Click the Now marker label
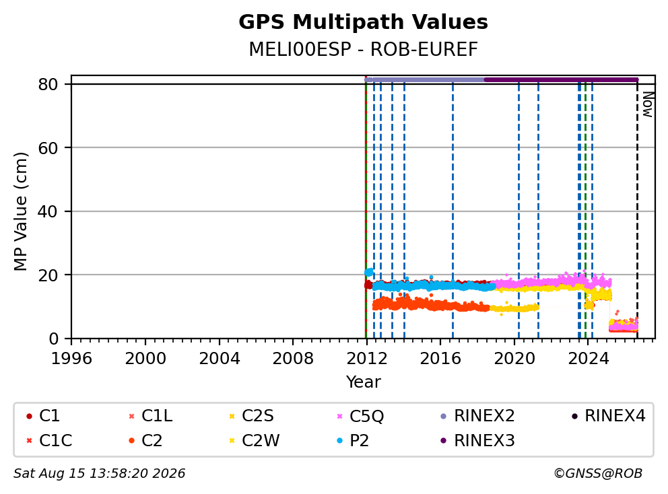668x494 pixels. coord(648,105)
